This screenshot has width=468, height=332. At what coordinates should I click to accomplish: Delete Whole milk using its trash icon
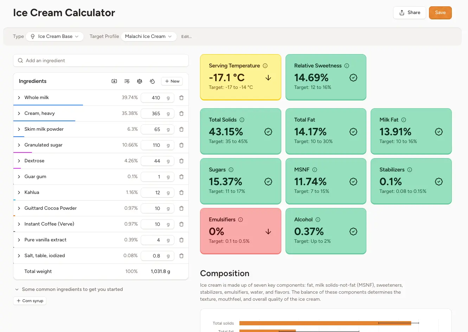pos(181,98)
